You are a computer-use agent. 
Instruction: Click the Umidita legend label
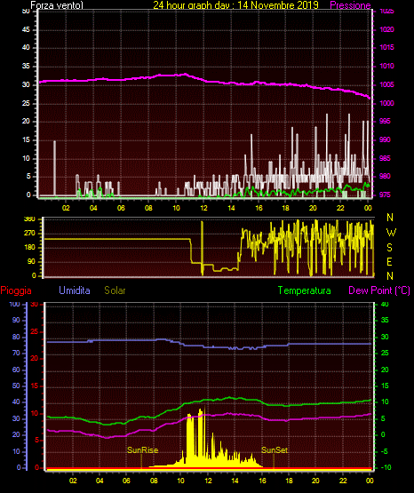click(x=75, y=290)
